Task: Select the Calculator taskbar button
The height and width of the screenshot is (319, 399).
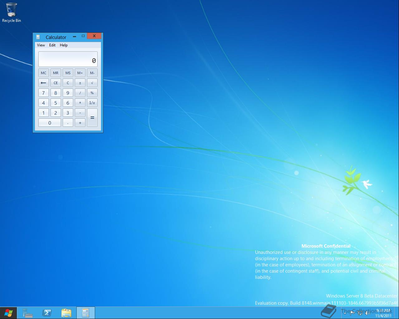Action: 85,313
